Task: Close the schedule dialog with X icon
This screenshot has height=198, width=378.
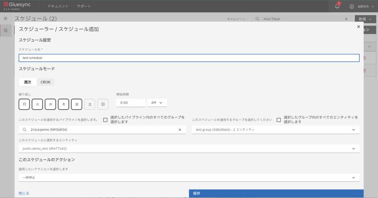Action: 358,27
